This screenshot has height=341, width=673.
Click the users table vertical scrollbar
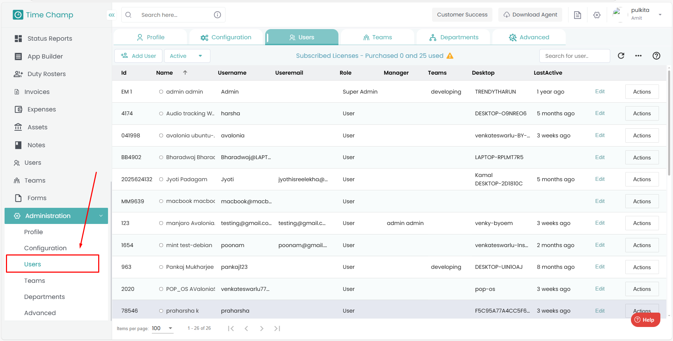coord(669,123)
